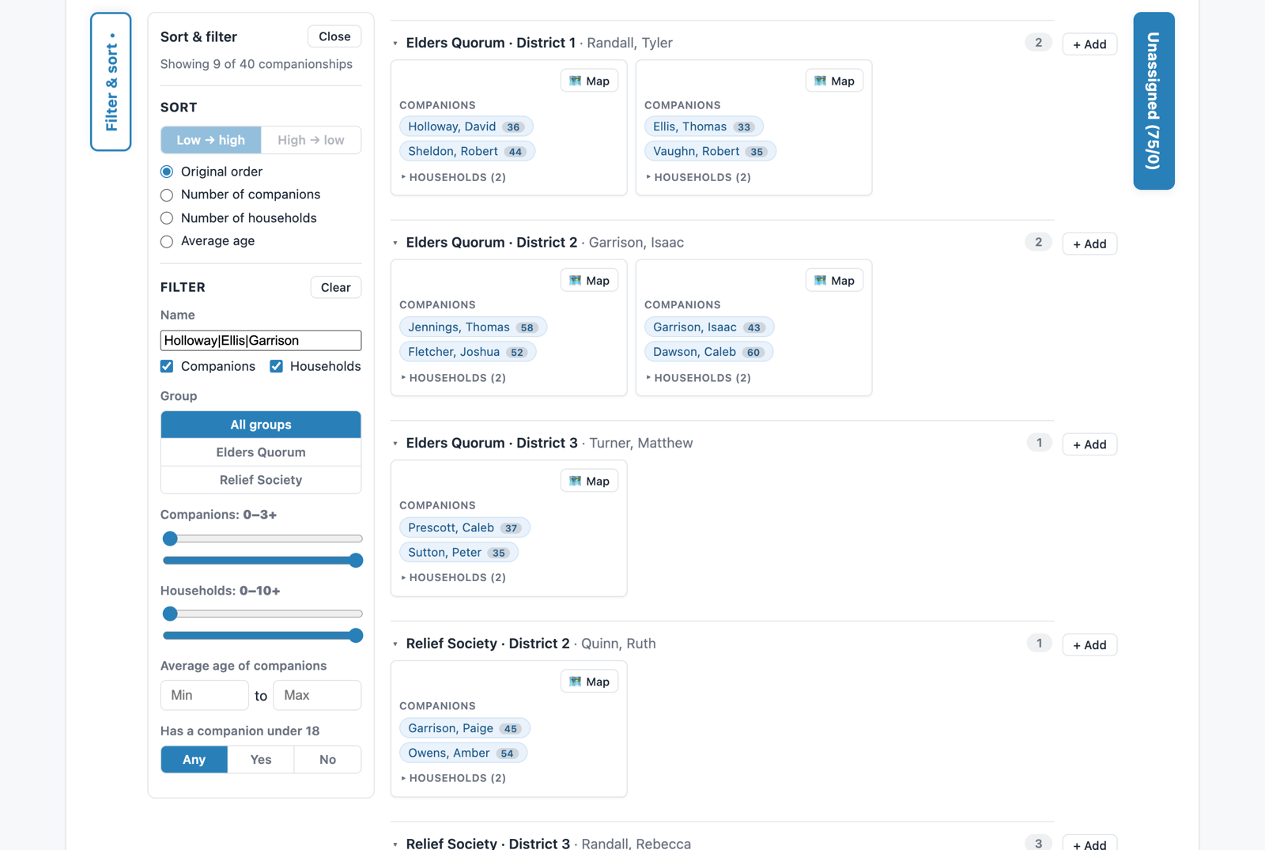Viewport: 1265px width, 850px height.
Task: Open Map for Garrison, Paige companionship
Action: (x=590, y=682)
